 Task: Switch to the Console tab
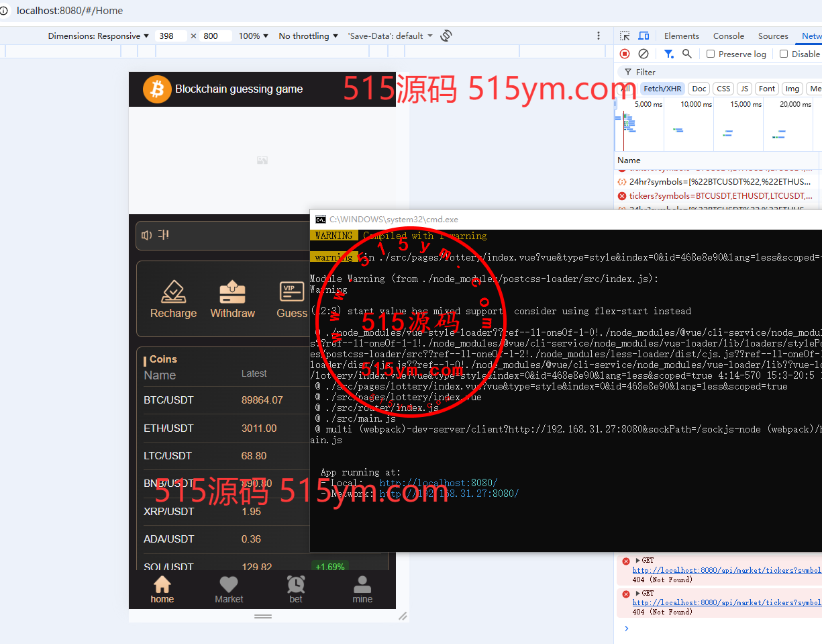click(x=728, y=36)
